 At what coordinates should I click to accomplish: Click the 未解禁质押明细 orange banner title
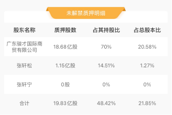pyautogui.click(x=86, y=13)
